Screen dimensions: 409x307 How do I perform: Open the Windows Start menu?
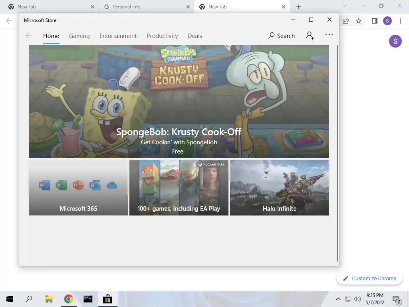10,299
